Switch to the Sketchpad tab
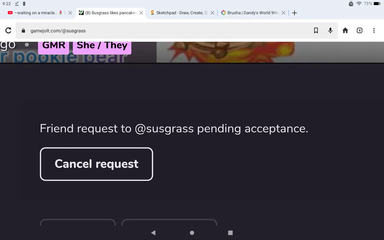This screenshot has height=240, width=384. pyautogui.click(x=179, y=13)
